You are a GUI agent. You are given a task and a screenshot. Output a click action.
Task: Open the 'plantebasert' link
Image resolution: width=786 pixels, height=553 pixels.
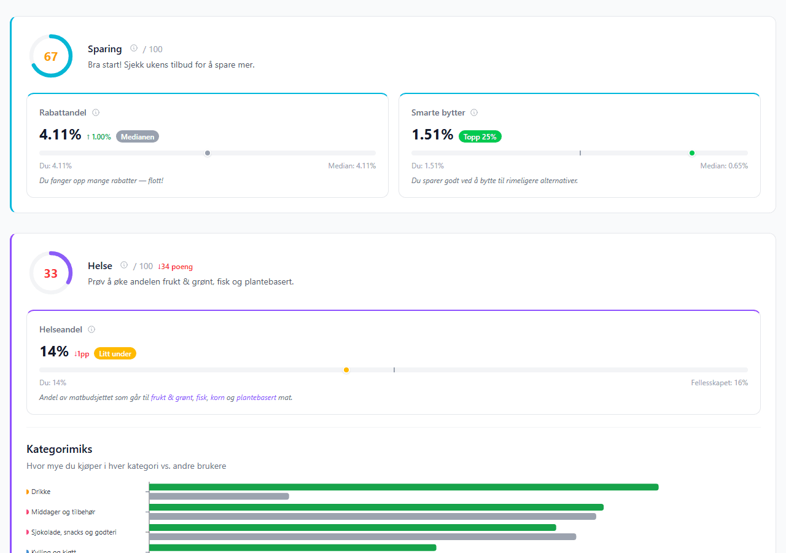pos(256,398)
